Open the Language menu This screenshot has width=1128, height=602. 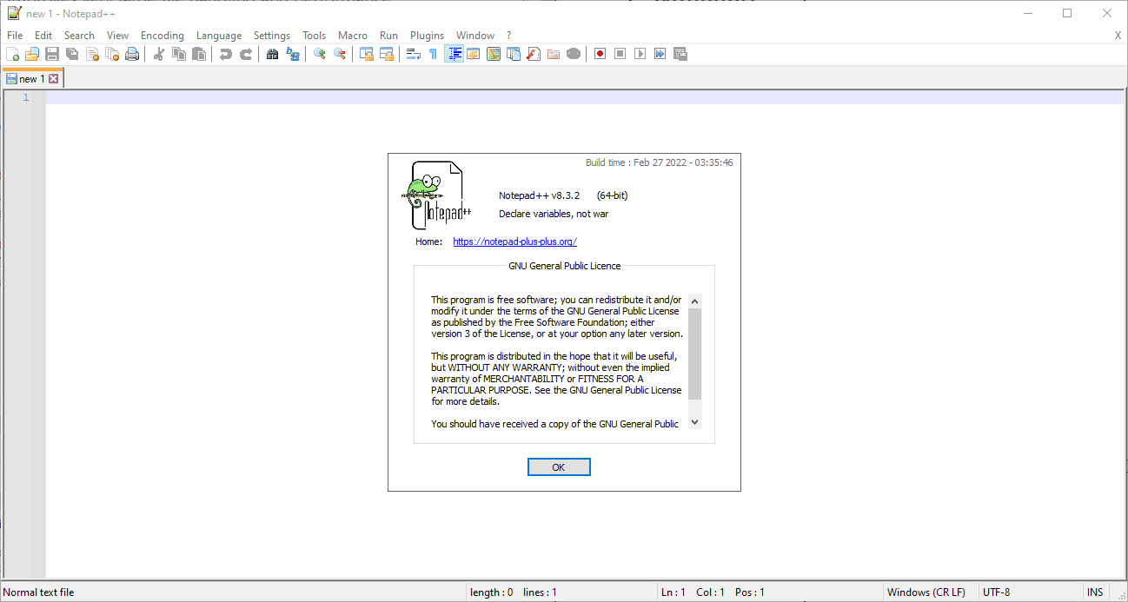coord(218,35)
